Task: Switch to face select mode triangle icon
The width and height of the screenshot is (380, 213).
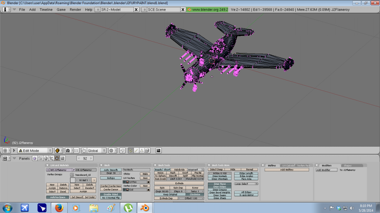Action: [142, 150]
